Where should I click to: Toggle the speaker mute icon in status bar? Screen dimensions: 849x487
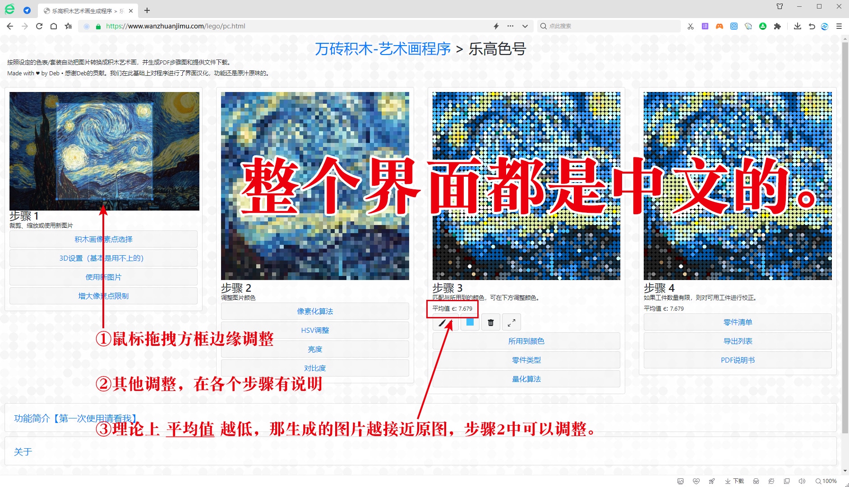point(802,481)
